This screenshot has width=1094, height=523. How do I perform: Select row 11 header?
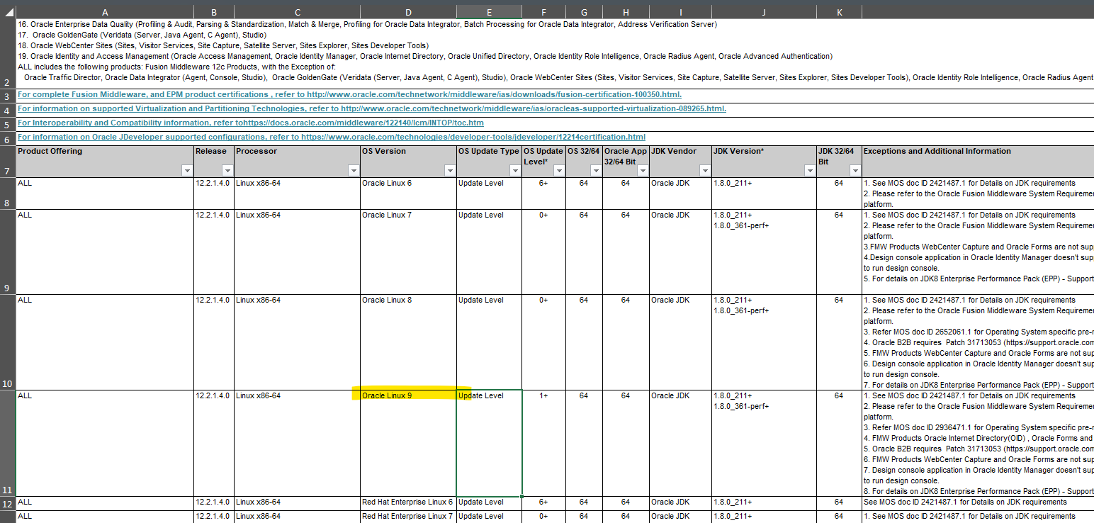pos(8,443)
